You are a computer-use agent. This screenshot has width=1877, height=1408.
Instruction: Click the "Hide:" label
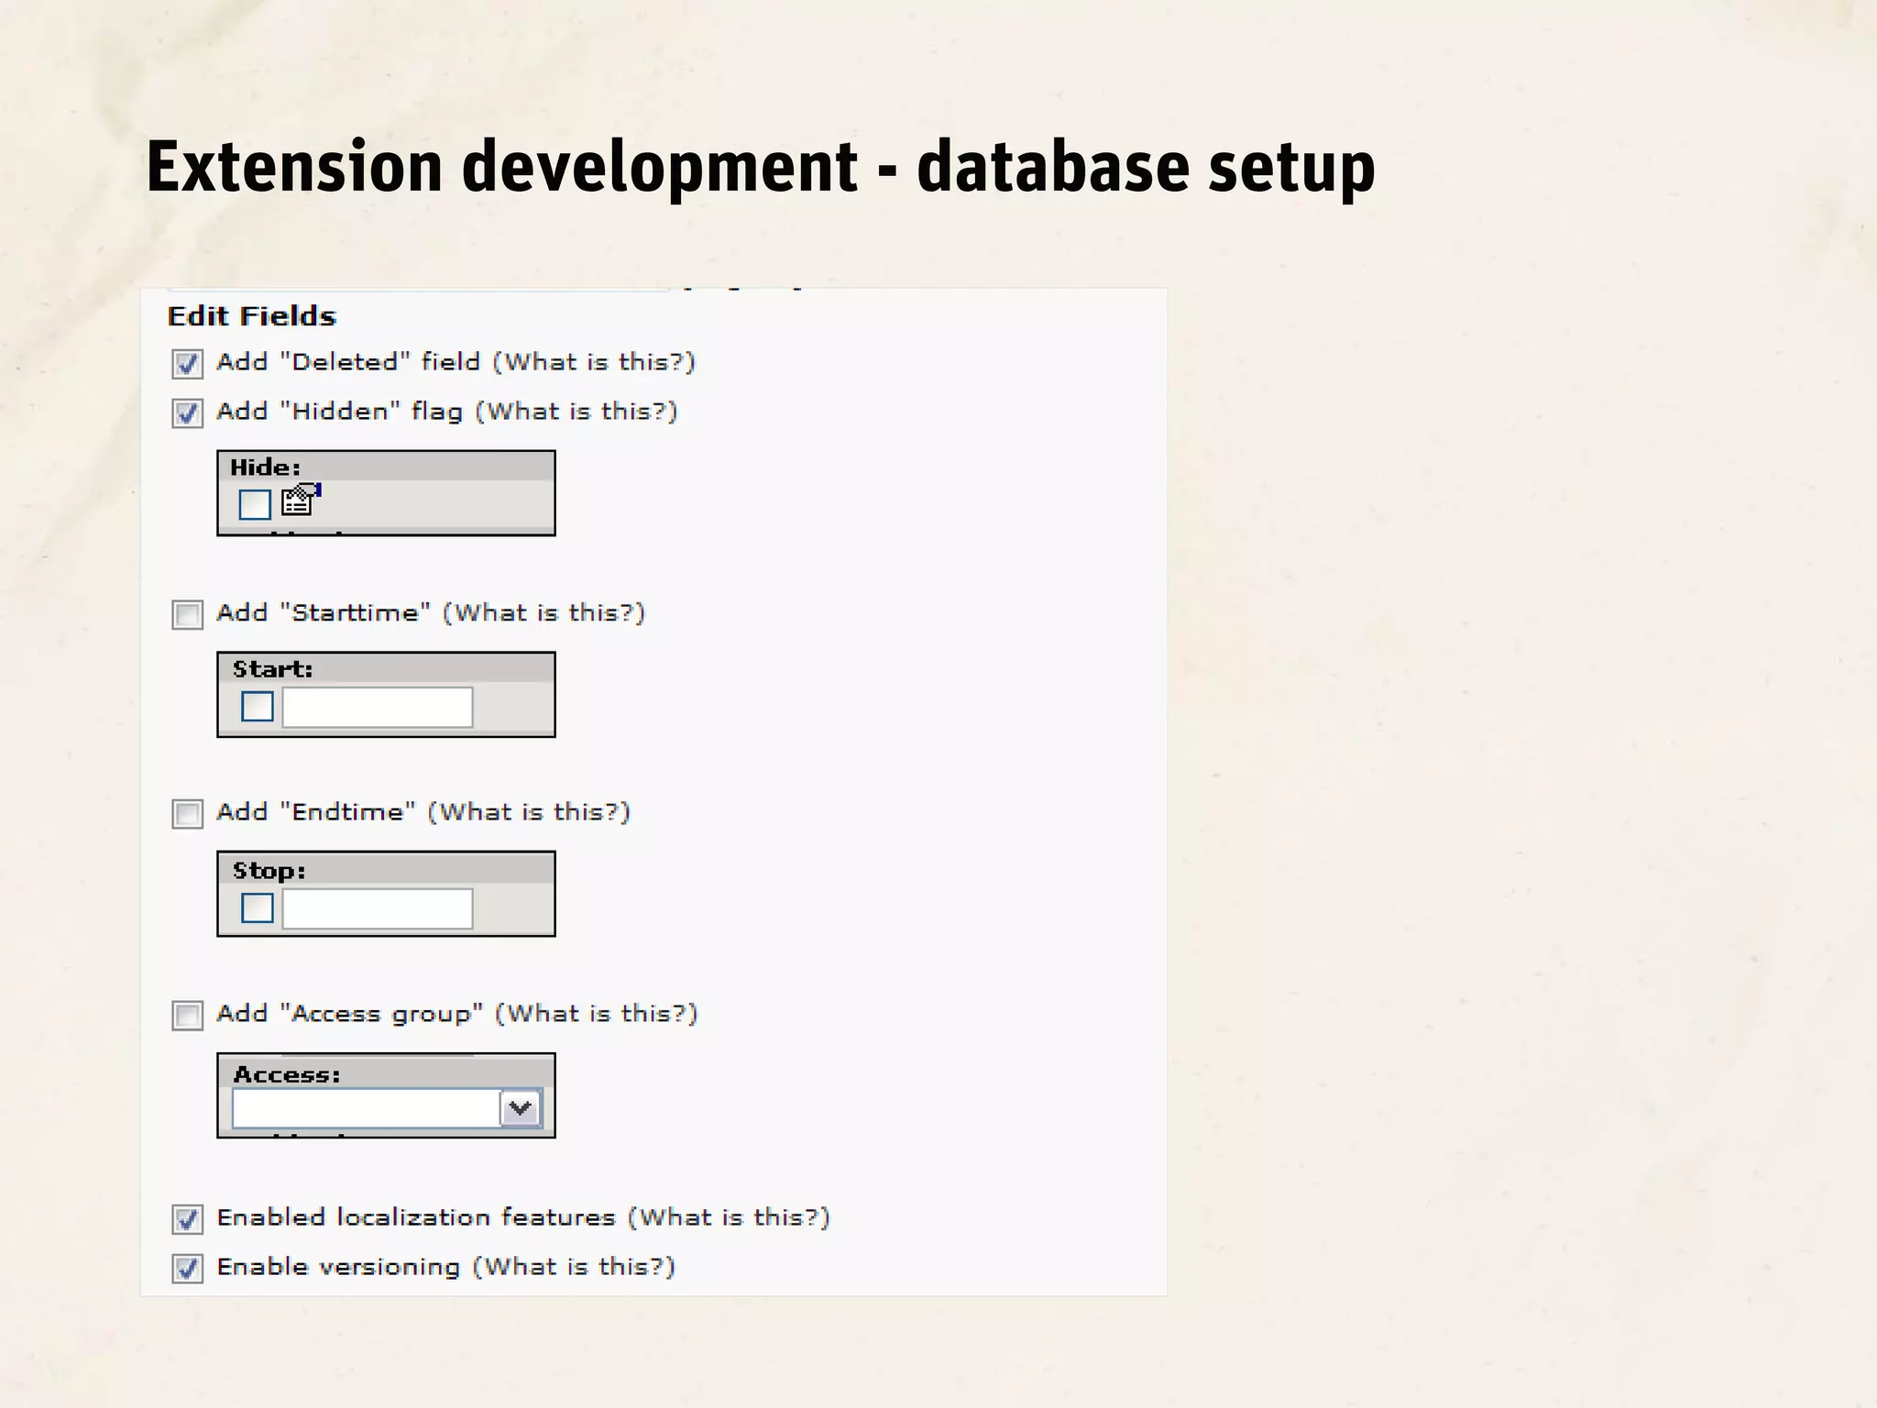coord(265,467)
